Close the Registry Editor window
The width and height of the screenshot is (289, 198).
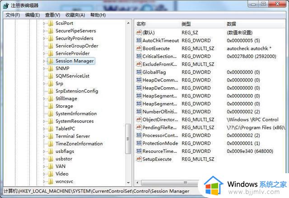click(277, 4)
